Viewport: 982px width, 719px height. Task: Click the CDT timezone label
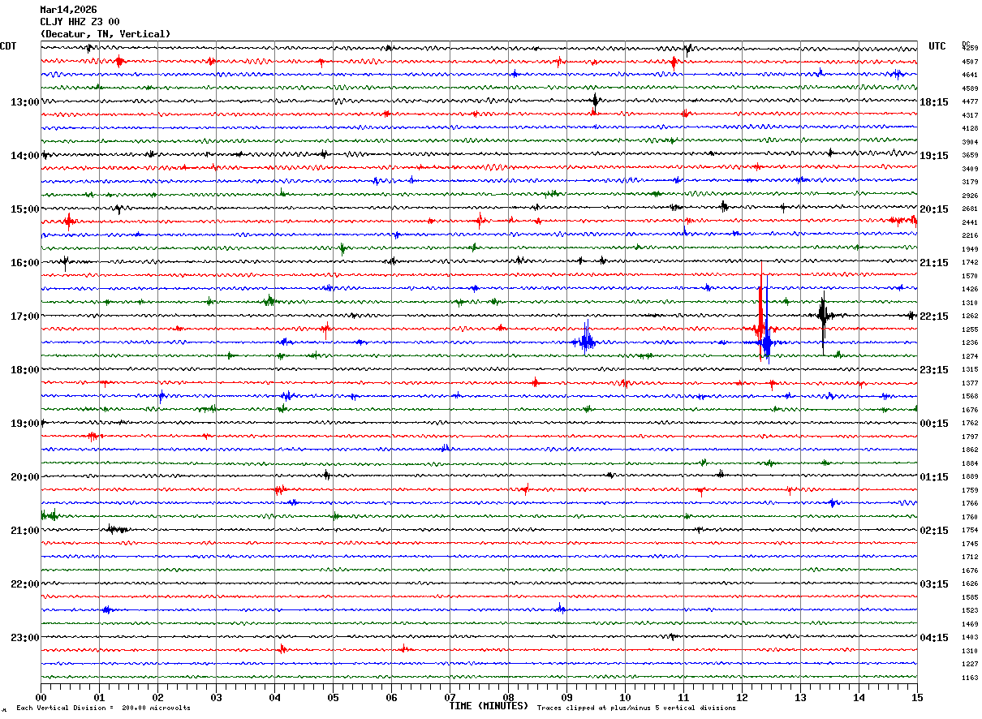point(8,46)
